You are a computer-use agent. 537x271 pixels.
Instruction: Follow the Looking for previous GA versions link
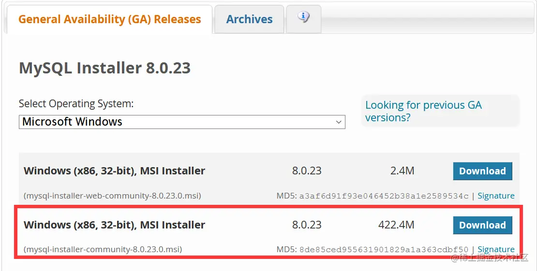[x=423, y=111]
